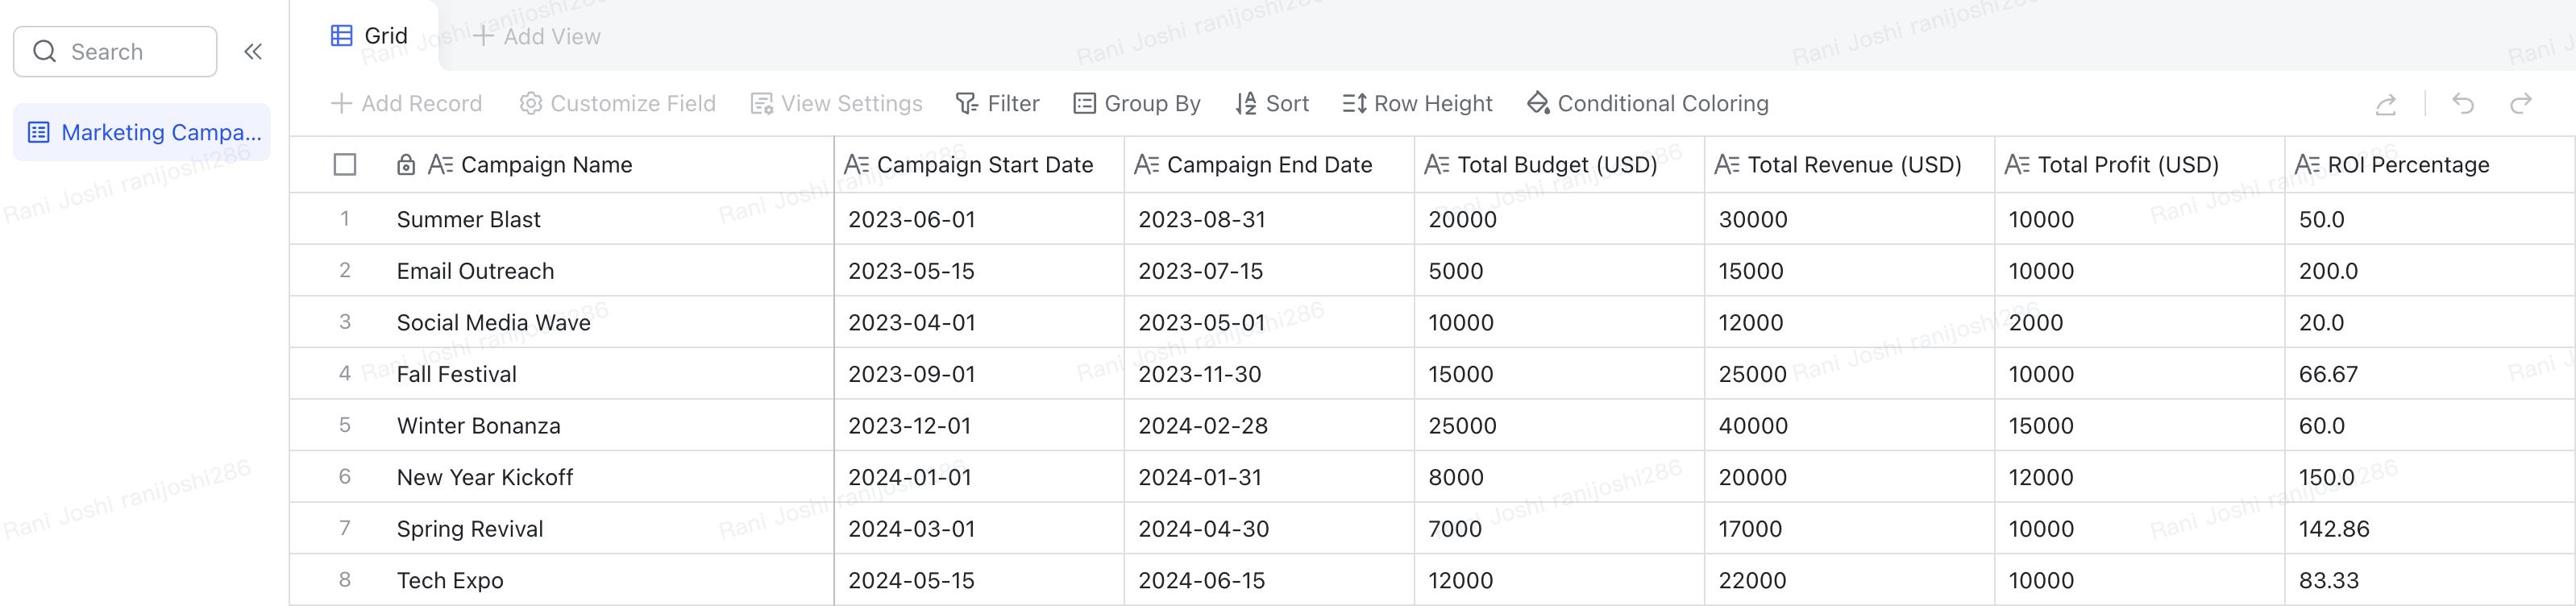2576x606 pixels.
Task: Tick the select-all records checkbox
Action: pos(345,165)
